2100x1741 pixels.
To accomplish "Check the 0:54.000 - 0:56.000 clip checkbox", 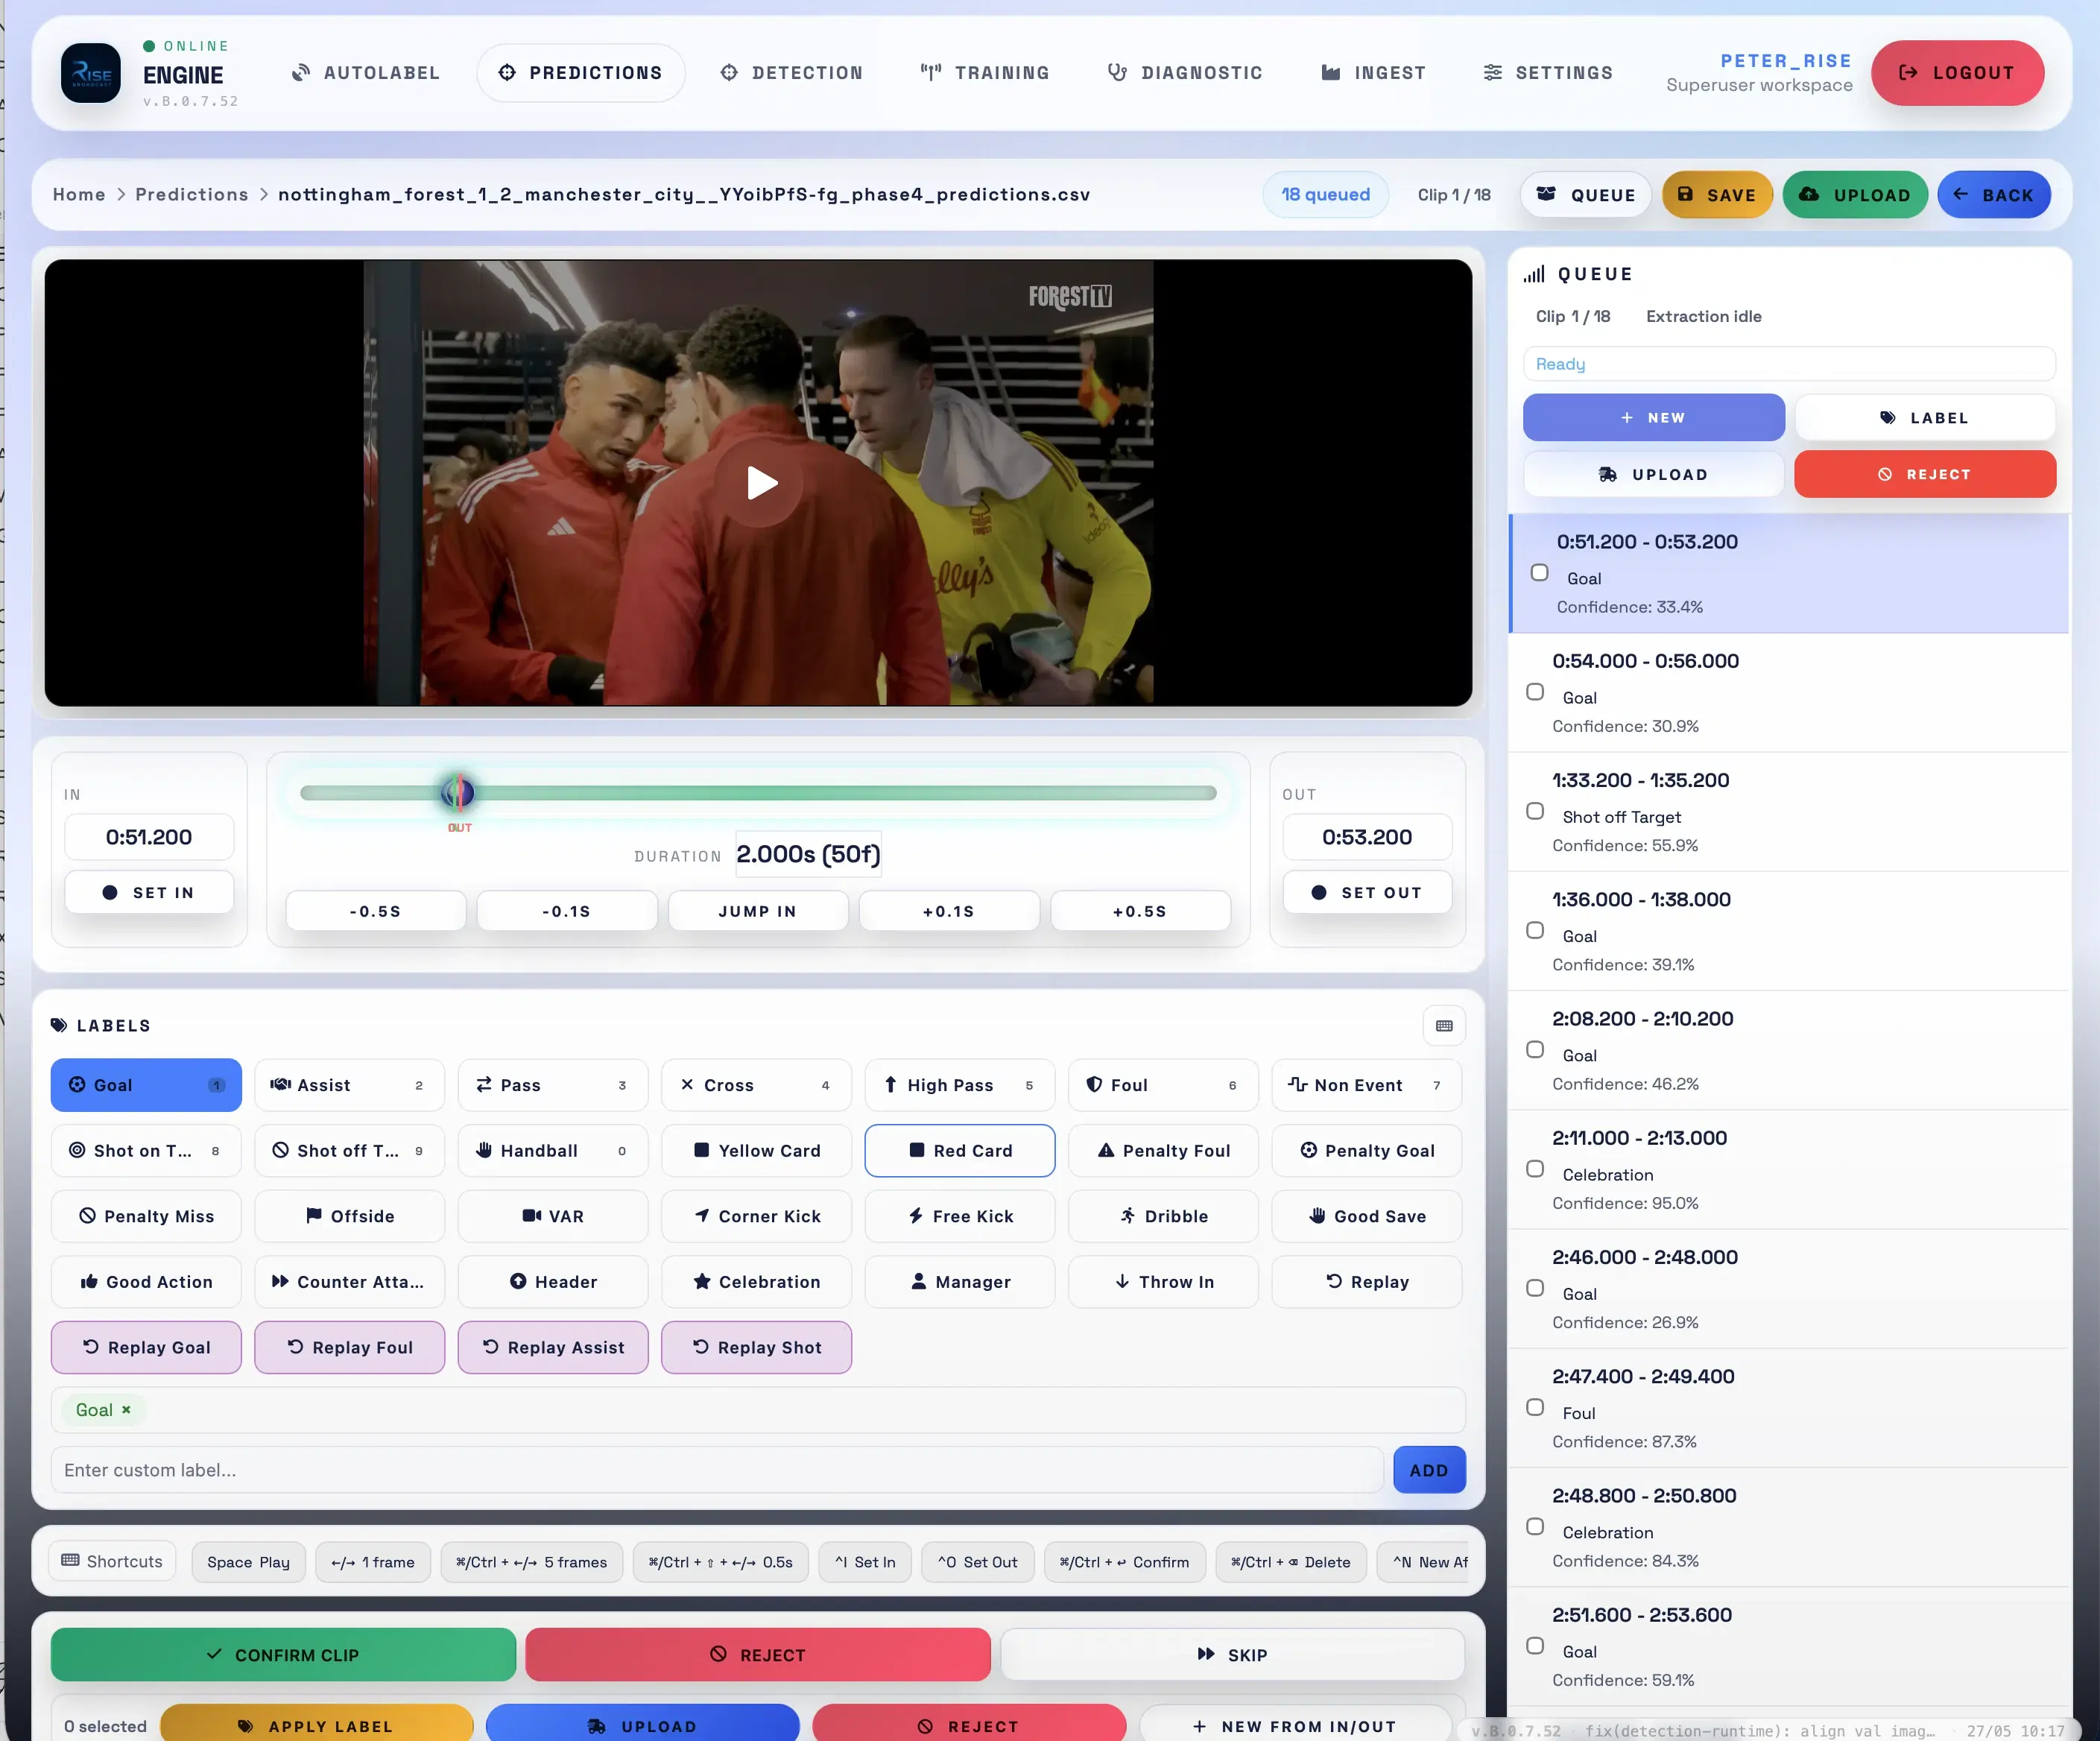I will click(1535, 692).
